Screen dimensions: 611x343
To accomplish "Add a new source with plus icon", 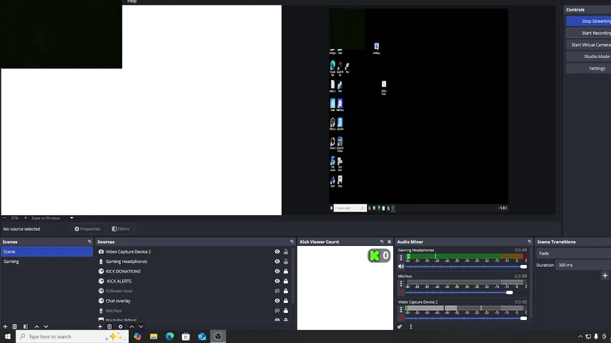I will pos(100,327).
